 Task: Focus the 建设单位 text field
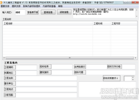(47, 84)
